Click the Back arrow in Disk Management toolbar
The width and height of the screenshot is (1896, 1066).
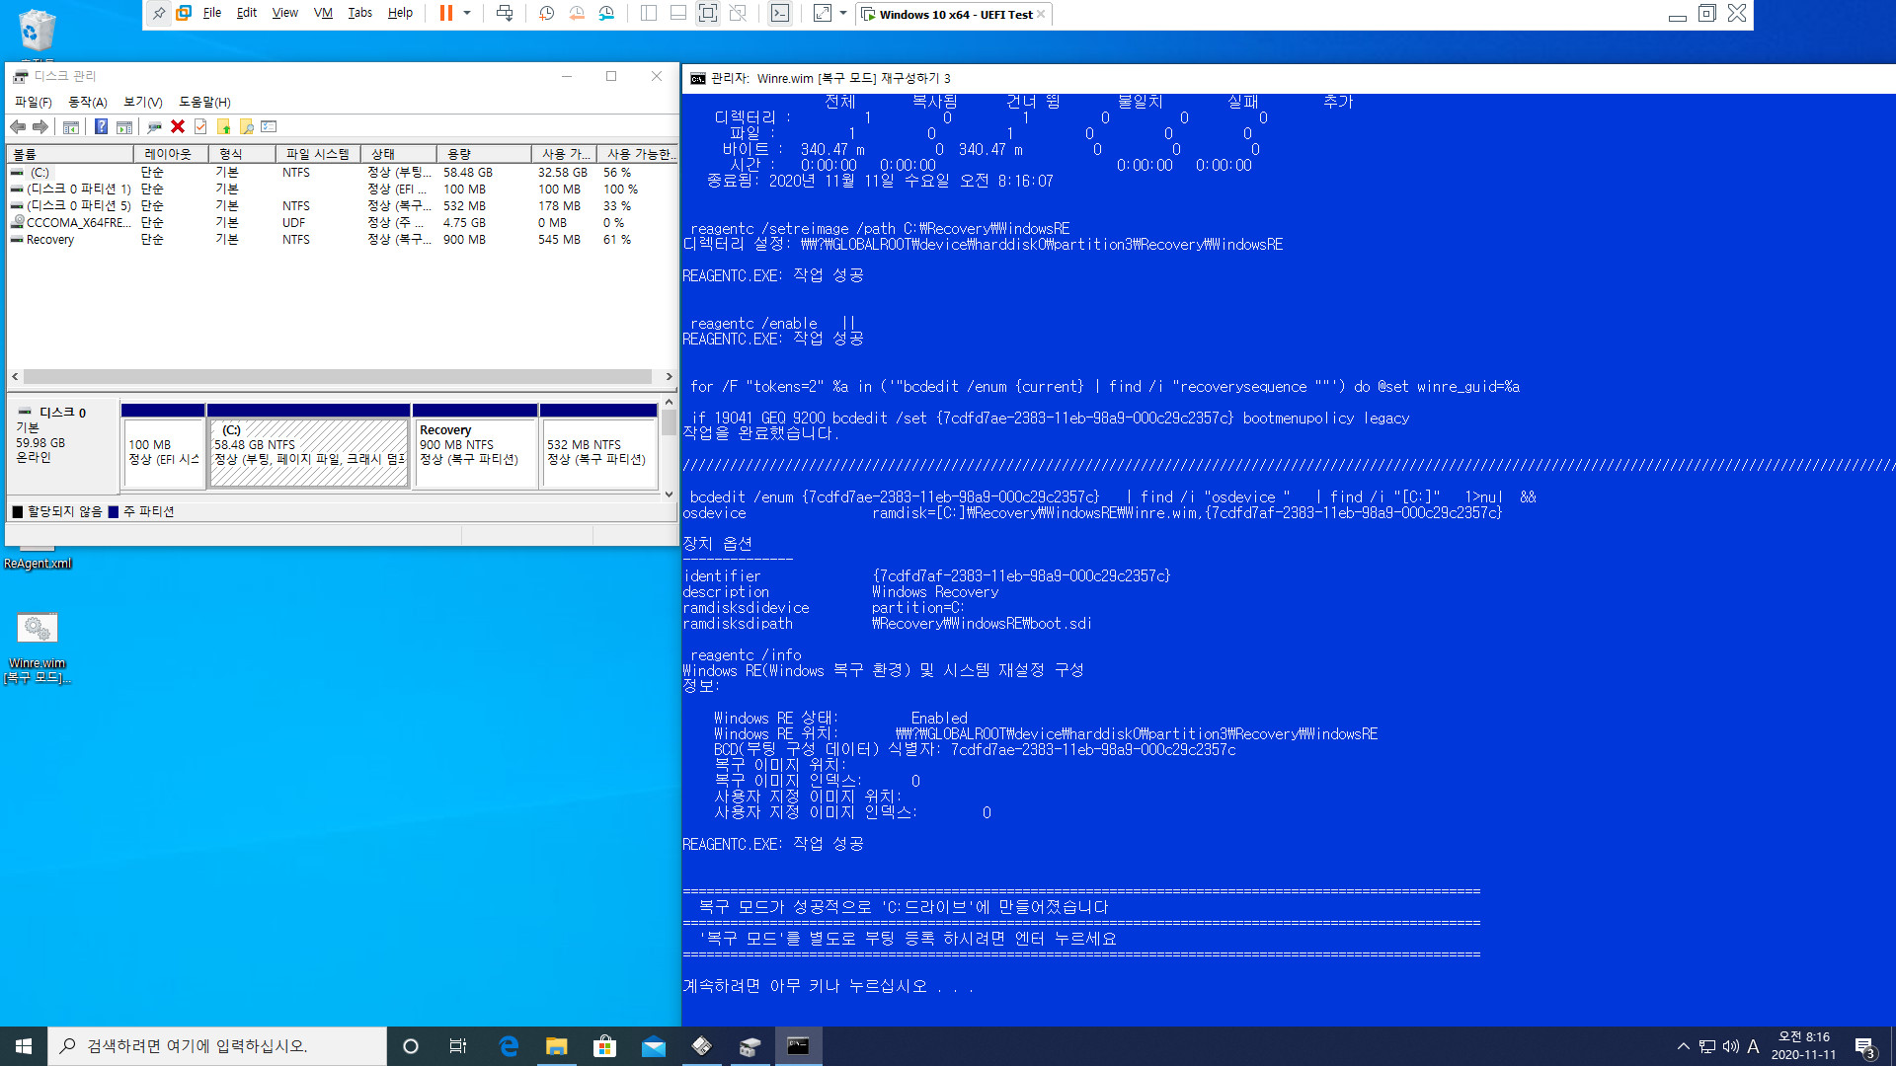18,126
